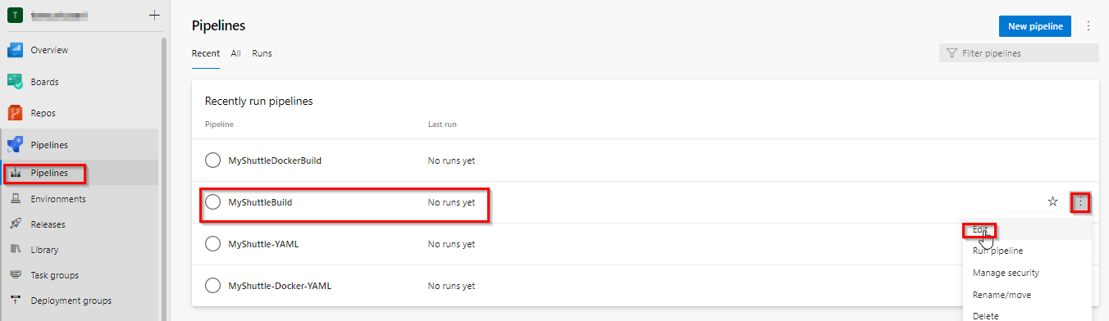Image resolution: width=1109 pixels, height=321 pixels.
Task: Open the MyShuttle-Docker-YAML pipeline link
Action: [280, 287]
